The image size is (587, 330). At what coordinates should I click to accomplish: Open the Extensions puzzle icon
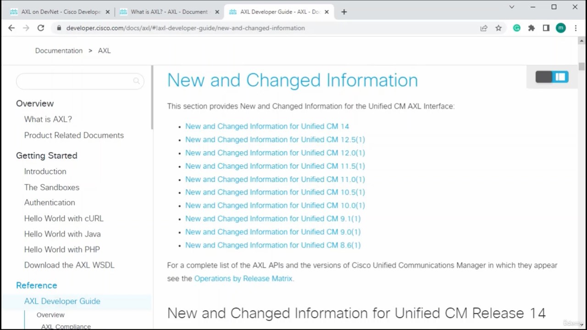pos(532,28)
